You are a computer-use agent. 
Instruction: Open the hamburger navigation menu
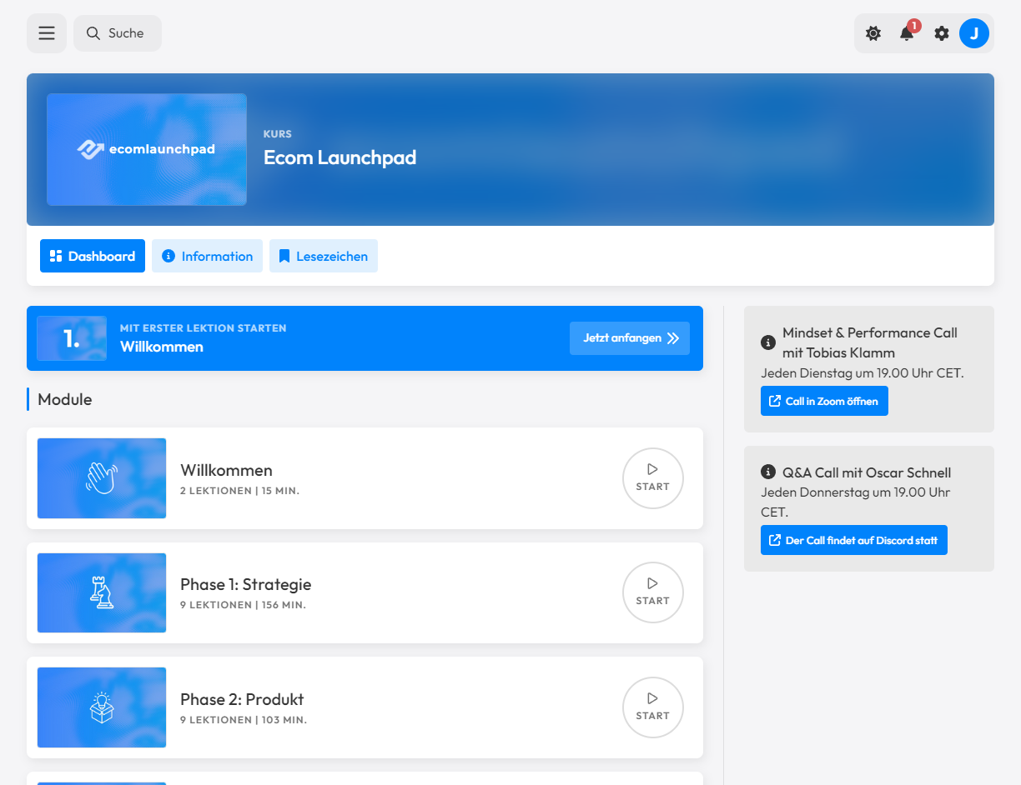click(x=46, y=32)
